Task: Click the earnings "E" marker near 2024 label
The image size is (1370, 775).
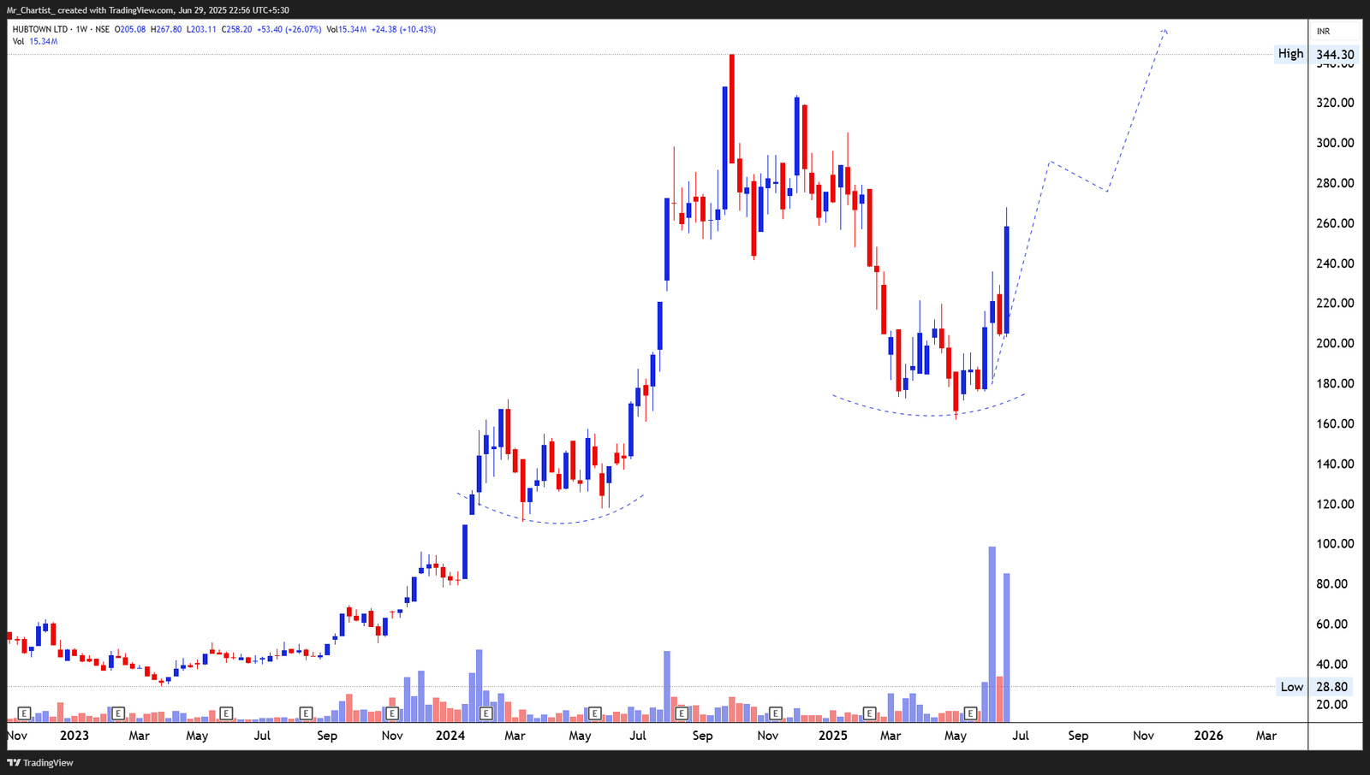Action: click(x=486, y=713)
